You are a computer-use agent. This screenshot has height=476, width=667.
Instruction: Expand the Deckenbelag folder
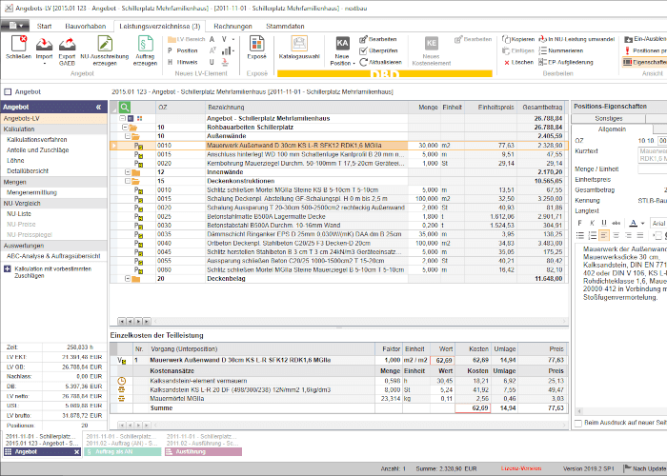click(127, 279)
